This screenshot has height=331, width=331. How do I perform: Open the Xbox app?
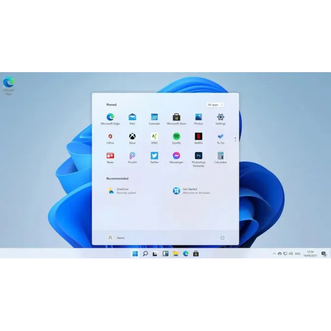tap(132, 138)
